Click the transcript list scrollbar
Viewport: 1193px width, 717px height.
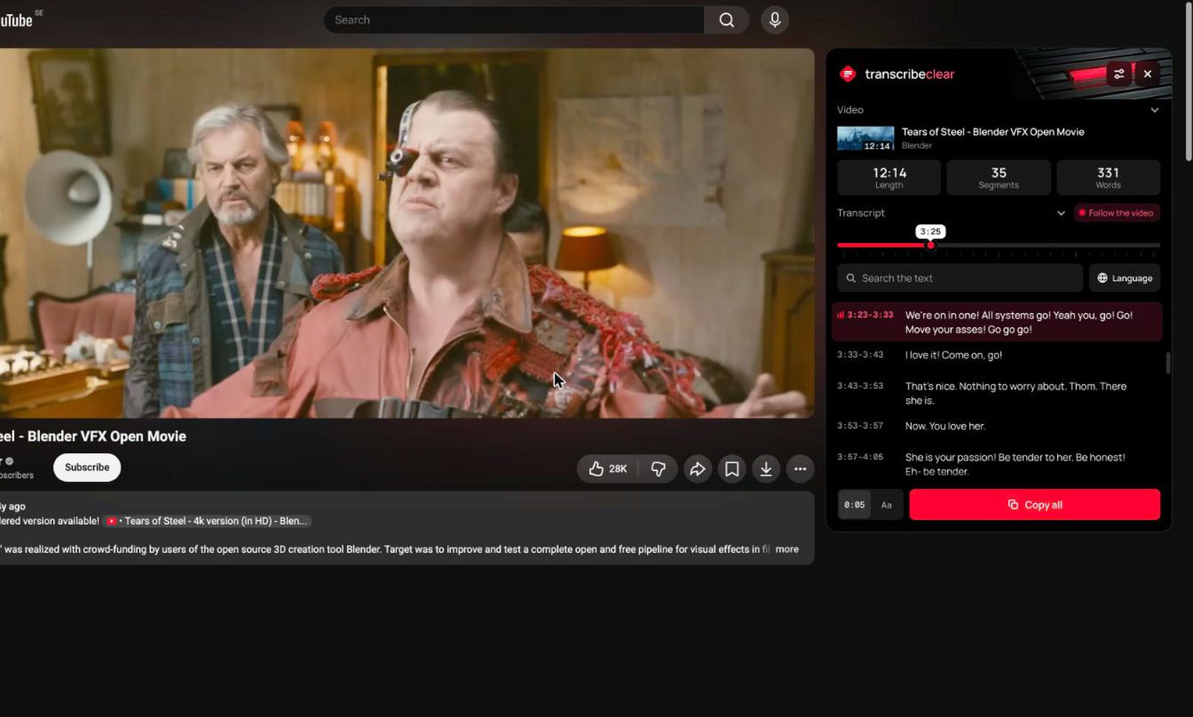tap(1168, 363)
